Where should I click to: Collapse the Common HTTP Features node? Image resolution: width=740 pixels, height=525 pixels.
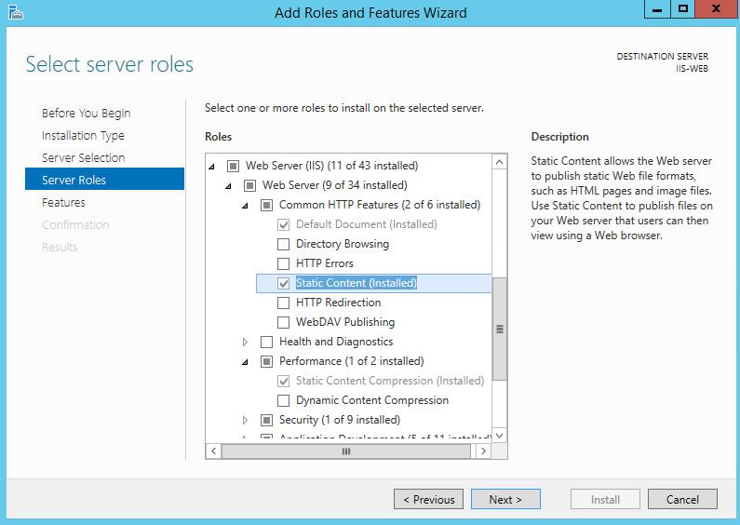point(245,206)
